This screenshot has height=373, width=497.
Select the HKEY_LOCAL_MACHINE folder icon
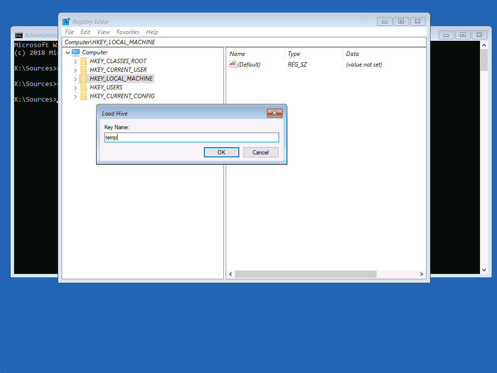[83, 78]
